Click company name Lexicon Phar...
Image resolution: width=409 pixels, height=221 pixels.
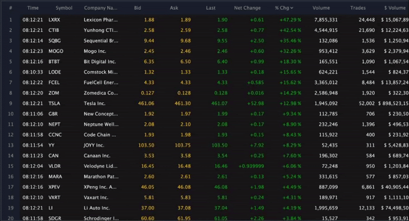point(101,20)
